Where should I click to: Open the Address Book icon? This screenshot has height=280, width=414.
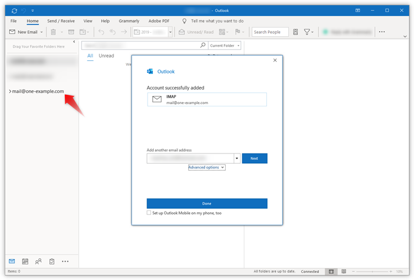(296, 32)
